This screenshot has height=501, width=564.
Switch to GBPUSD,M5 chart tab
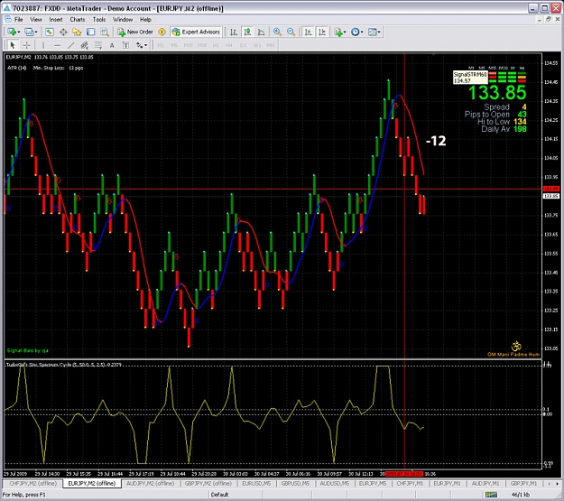[x=295, y=483]
